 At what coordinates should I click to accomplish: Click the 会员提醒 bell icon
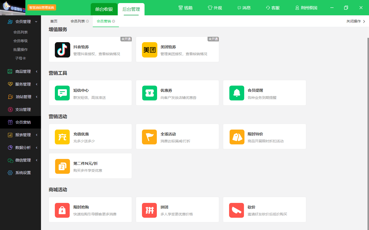coord(237,93)
